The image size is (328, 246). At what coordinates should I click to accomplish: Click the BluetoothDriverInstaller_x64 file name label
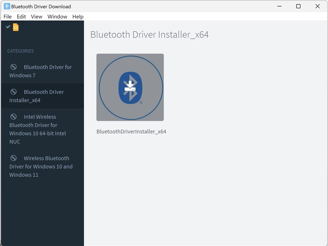click(131, 131)
